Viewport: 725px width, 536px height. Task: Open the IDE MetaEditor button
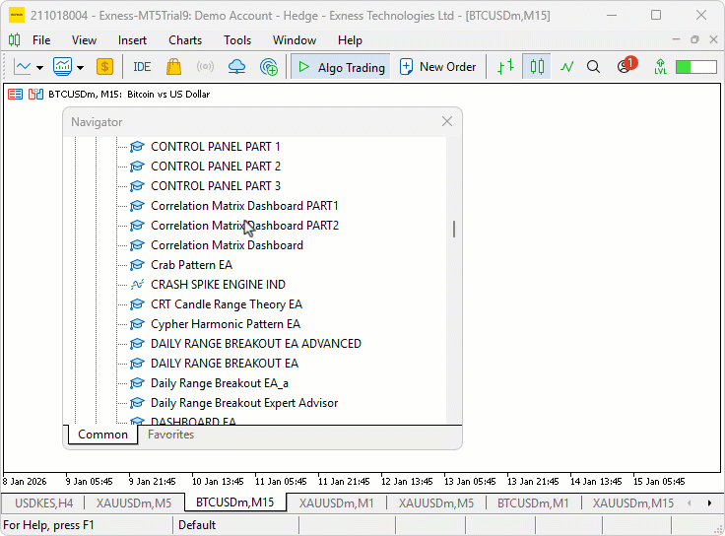click(142, 67)
